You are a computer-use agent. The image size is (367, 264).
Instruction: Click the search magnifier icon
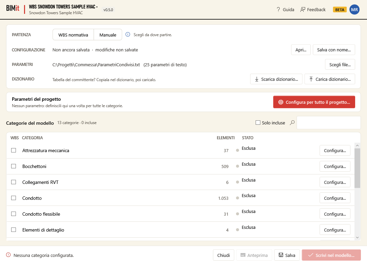coord(292,123)
